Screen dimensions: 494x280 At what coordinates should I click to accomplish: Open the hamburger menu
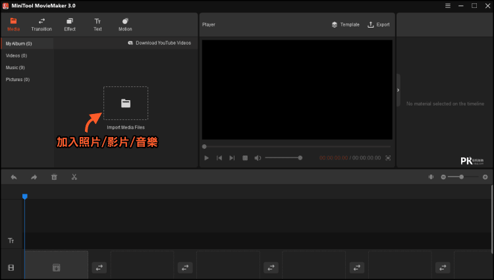448,6
